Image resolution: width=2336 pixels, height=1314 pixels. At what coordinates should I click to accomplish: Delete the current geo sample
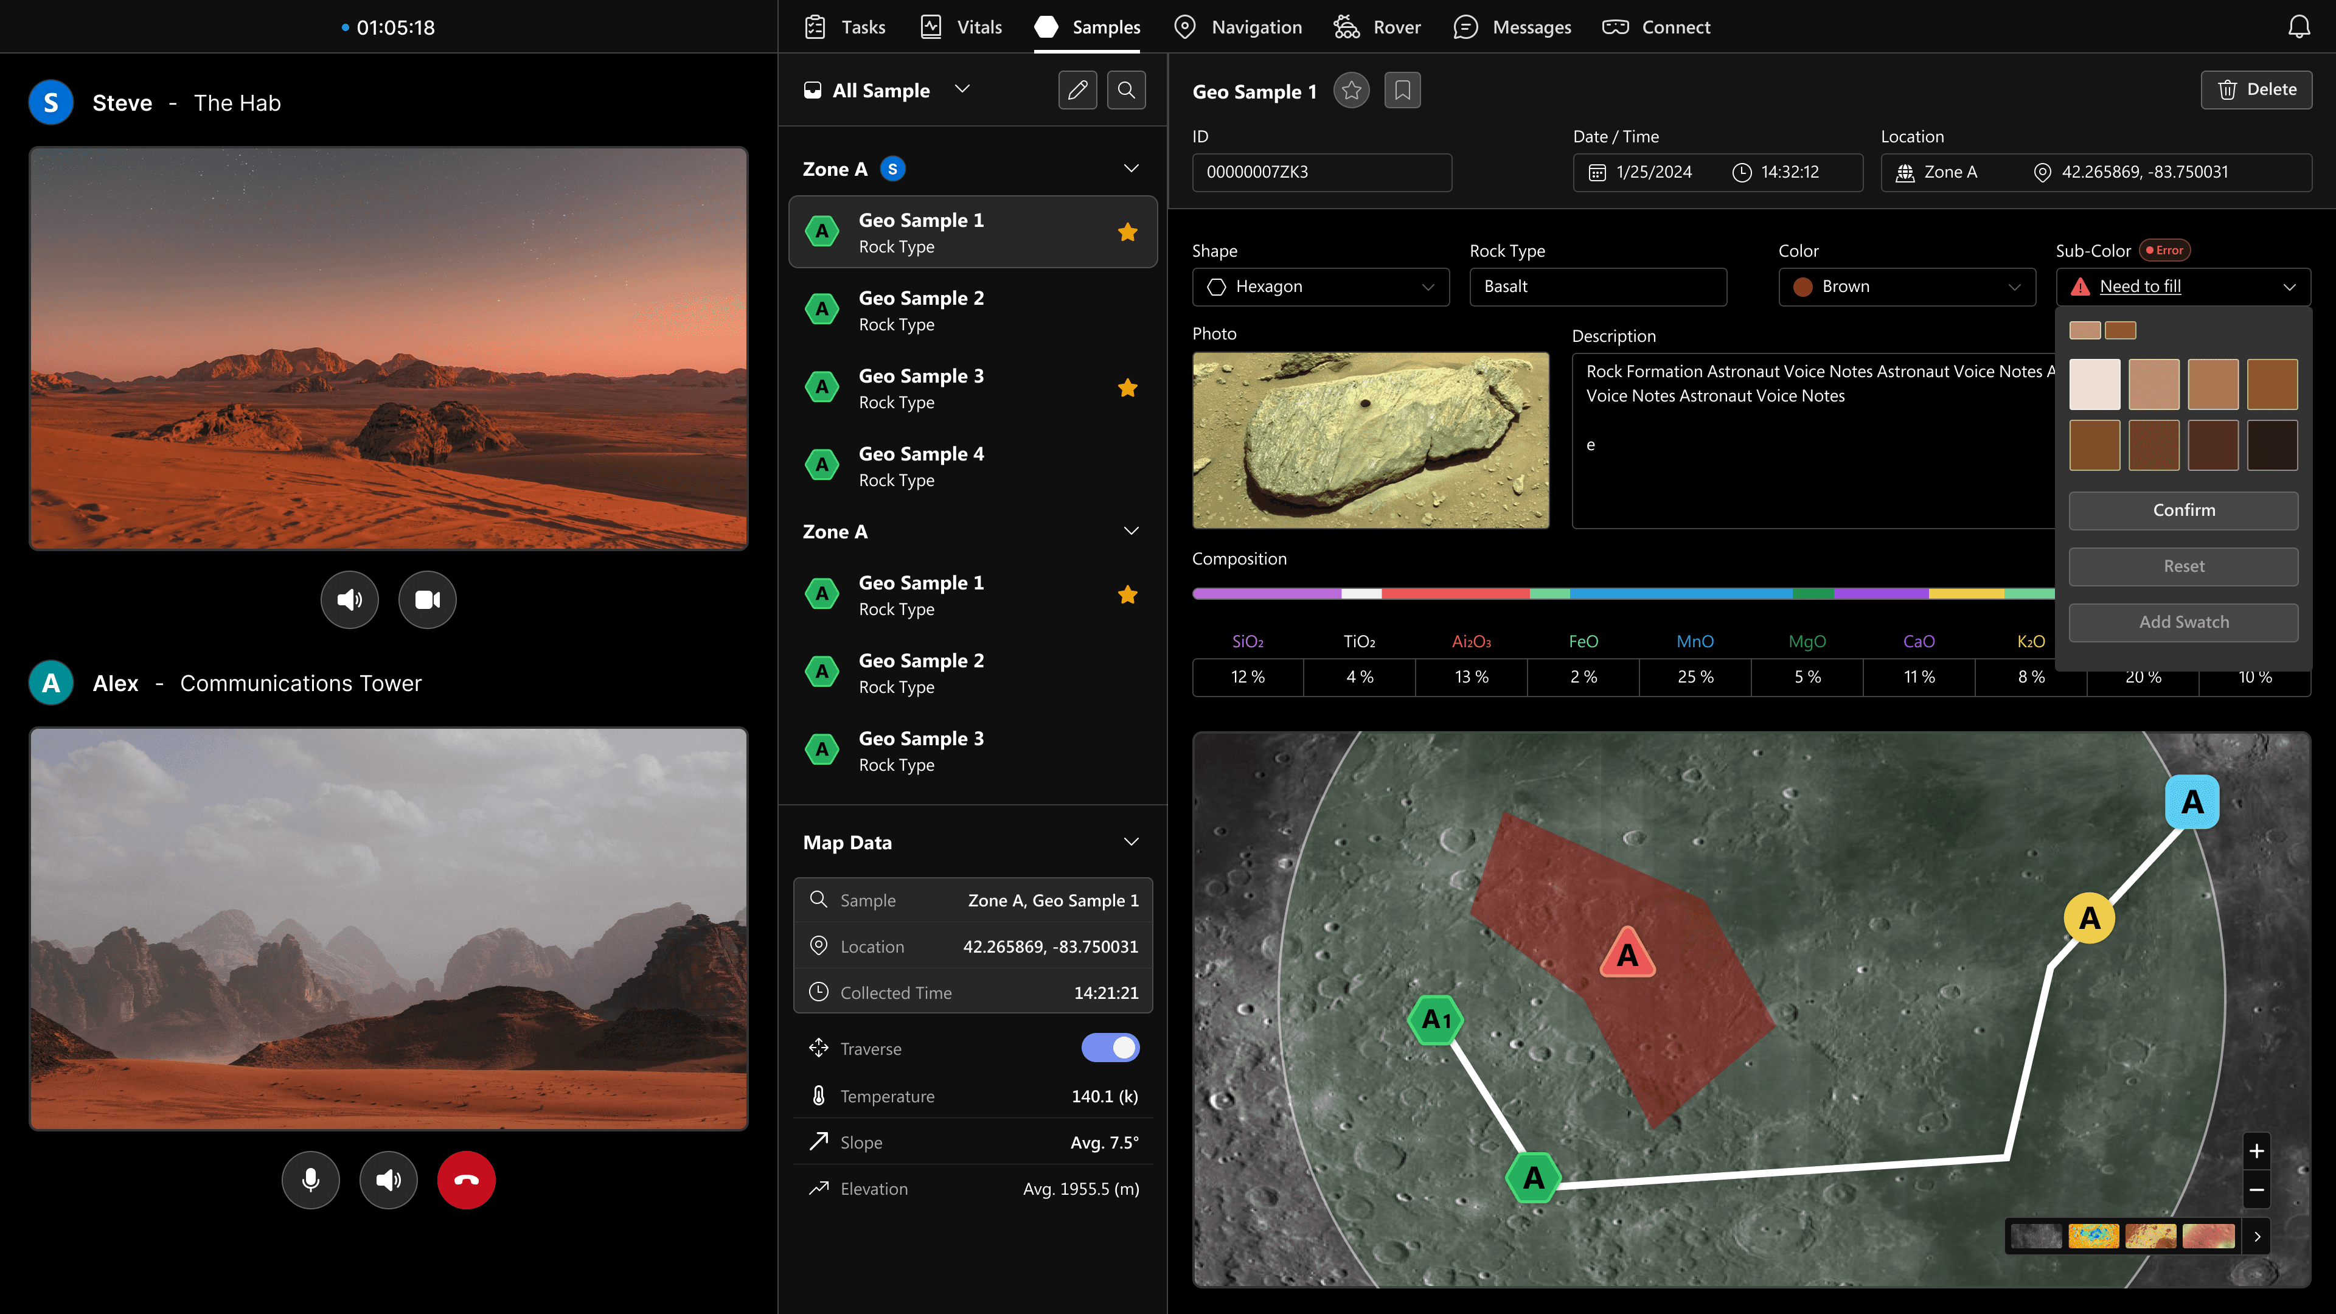pos(2256,90)
